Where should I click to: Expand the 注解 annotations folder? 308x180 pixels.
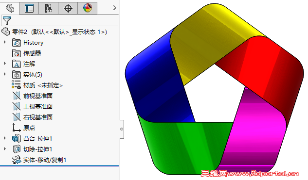(5, 63)
